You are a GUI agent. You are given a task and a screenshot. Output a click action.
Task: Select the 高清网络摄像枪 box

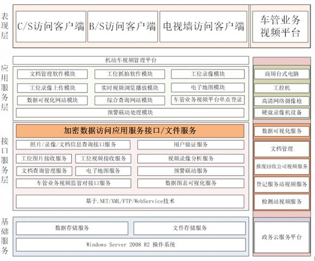tap(282, 101)
